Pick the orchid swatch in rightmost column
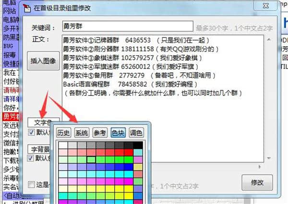This screenshot has height=204, width=288. (x=138, y=160)
